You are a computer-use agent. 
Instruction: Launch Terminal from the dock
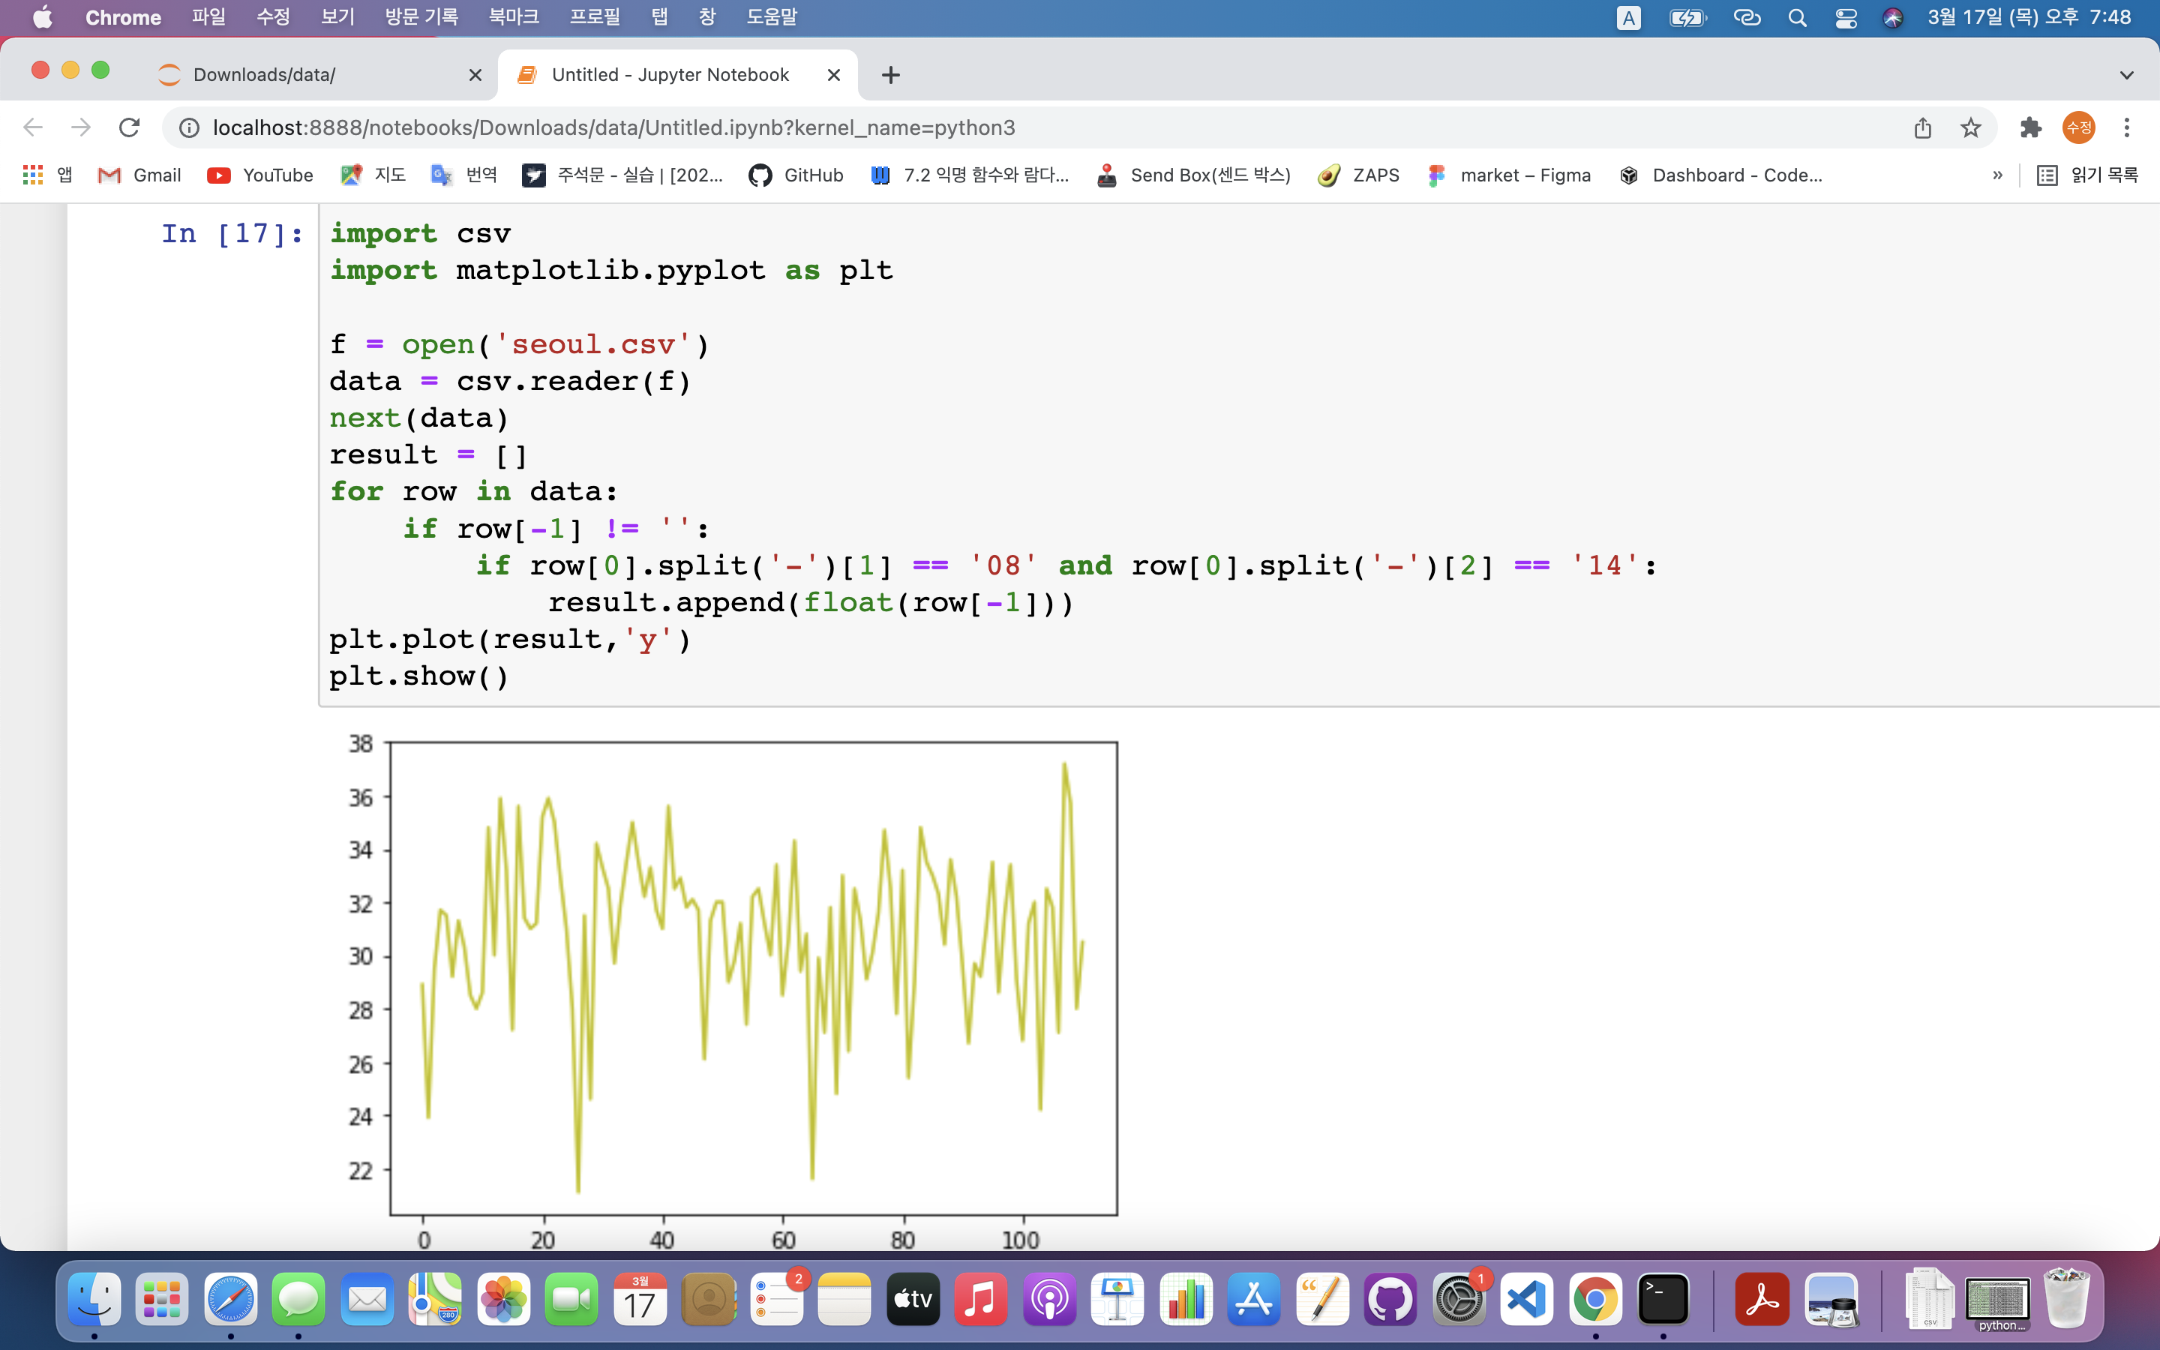1663,1299
